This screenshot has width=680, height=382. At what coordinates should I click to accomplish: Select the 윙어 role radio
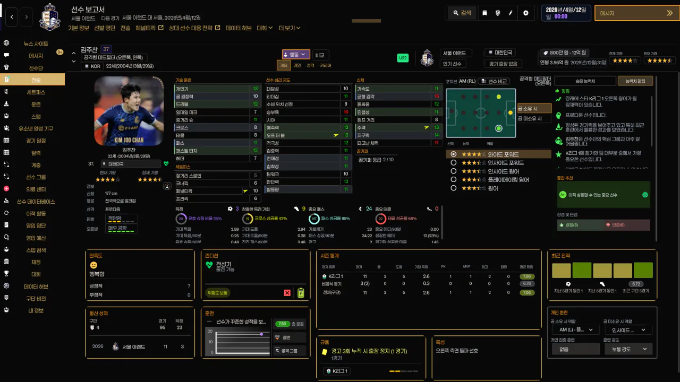tap(453, 188)
